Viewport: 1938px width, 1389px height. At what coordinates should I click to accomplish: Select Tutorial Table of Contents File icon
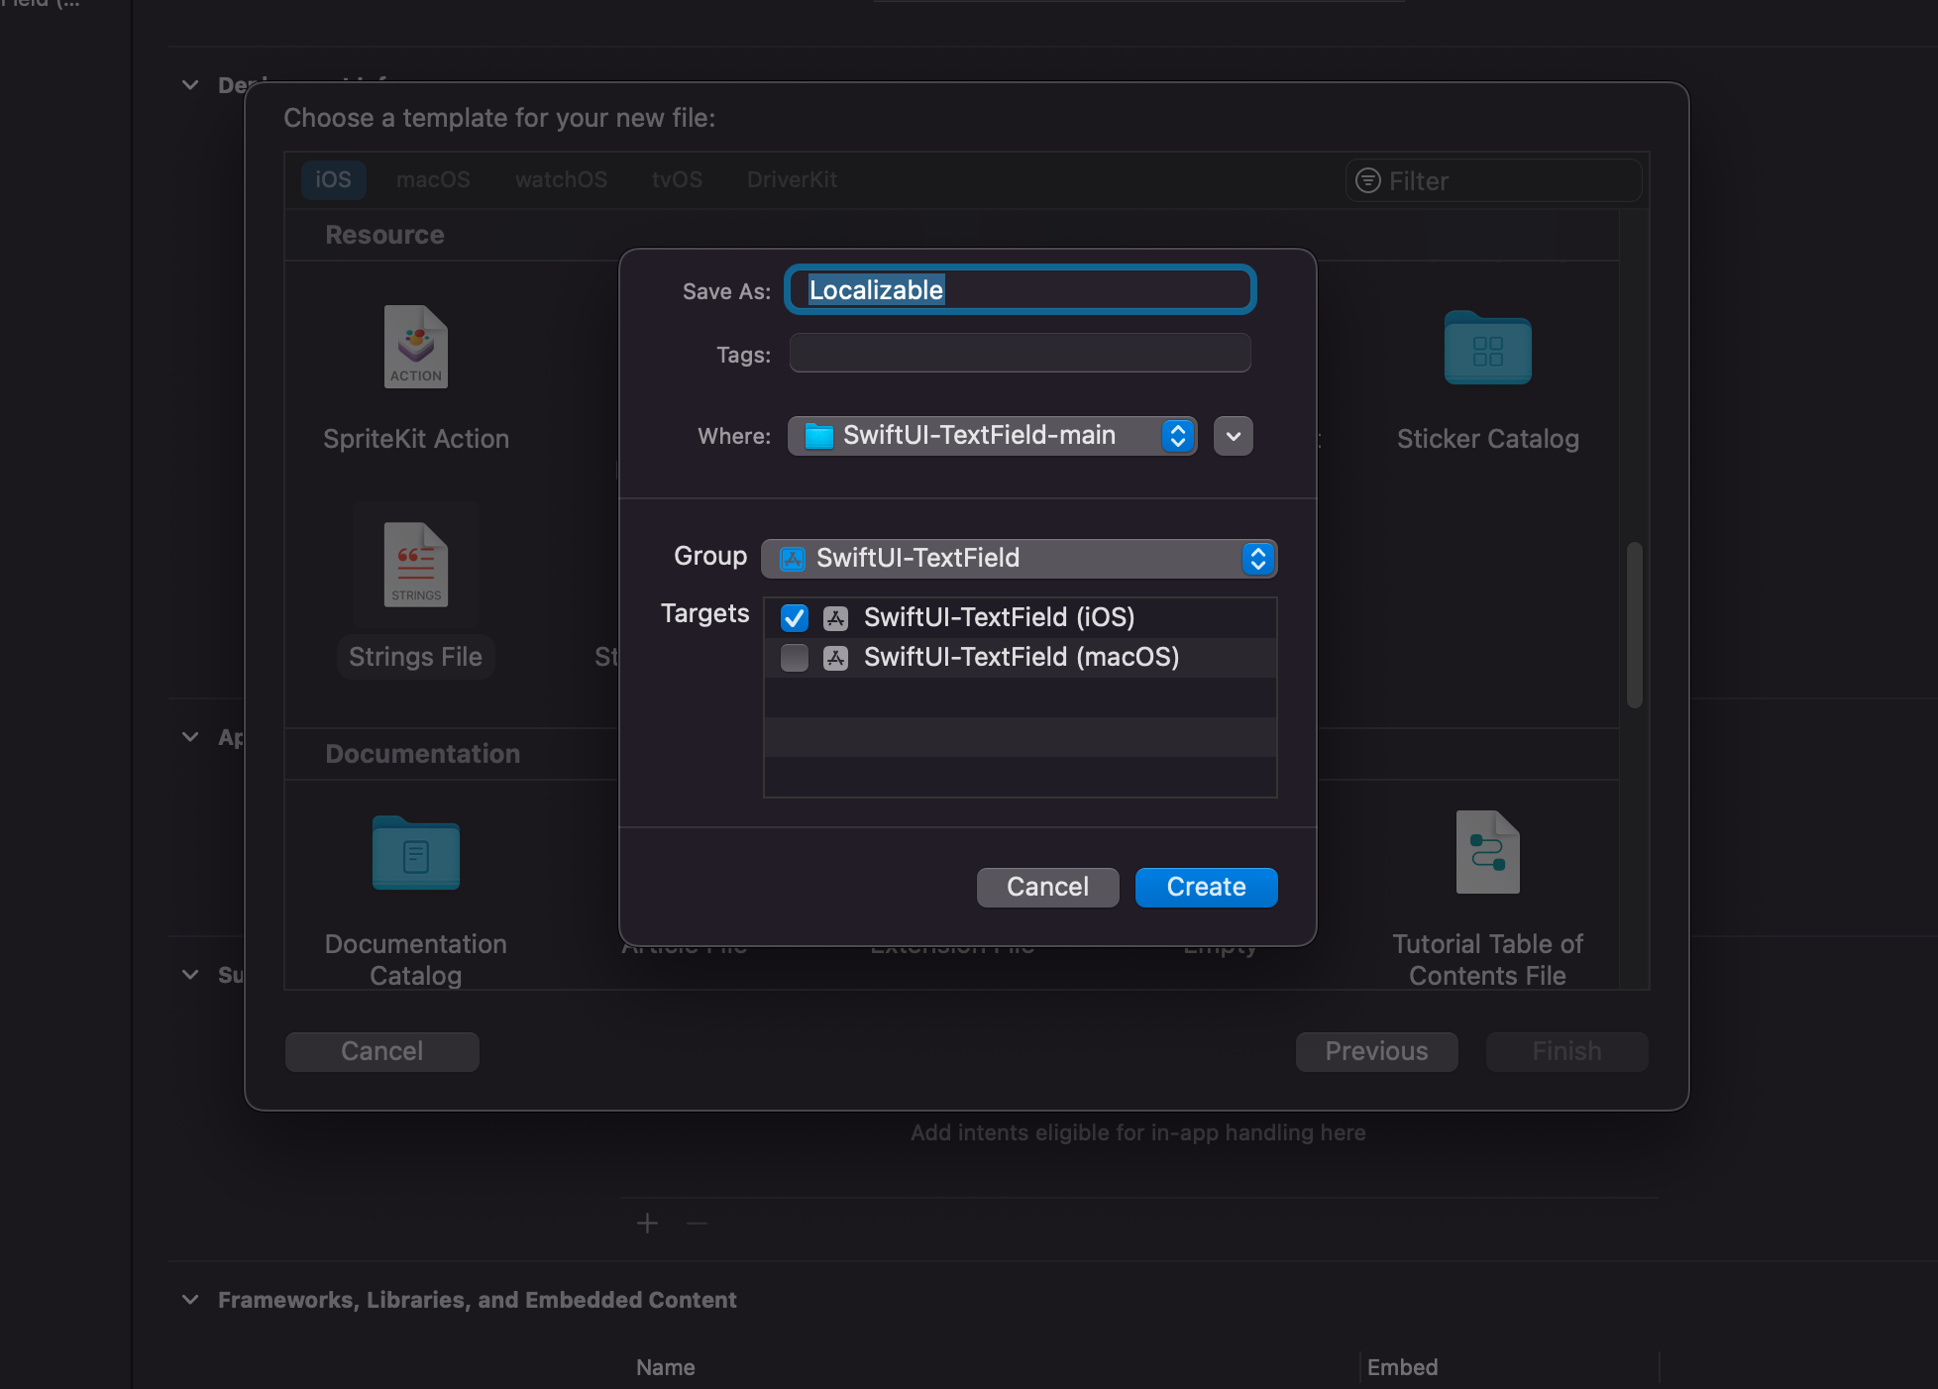(x=1487, y=852)
